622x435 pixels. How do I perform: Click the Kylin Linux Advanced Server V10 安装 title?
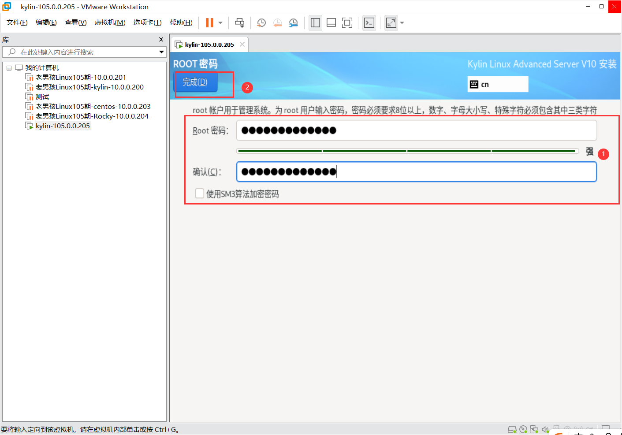pyautogui.click(x=542, y=64)
